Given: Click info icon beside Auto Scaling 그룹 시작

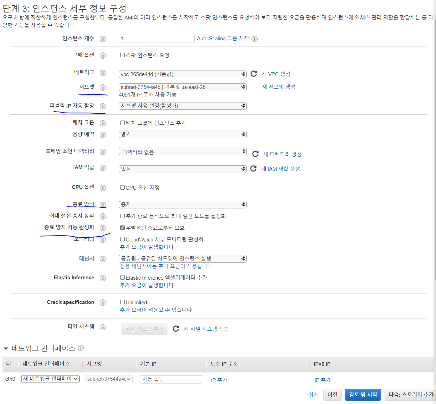Looking at the screenshot, I should 255,39.
